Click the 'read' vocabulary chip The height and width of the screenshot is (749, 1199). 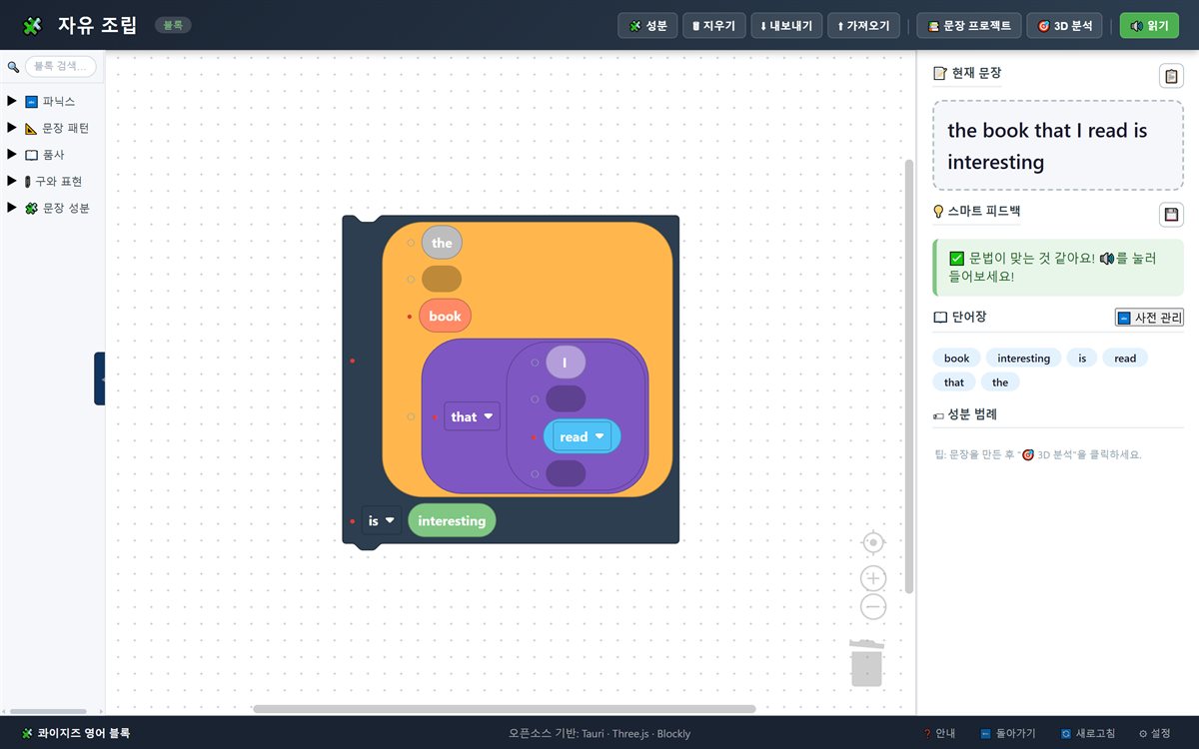(x=1125, y=358)
